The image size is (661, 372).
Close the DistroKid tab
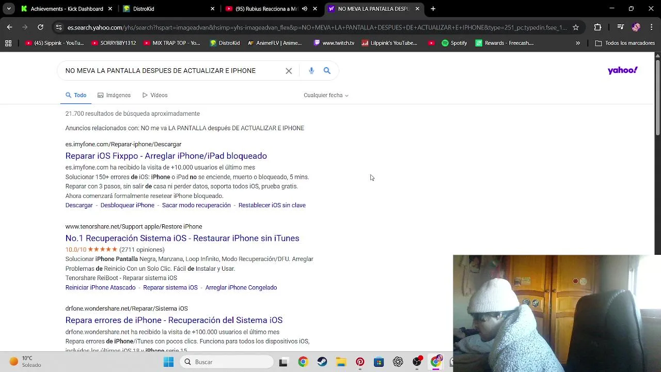212,9
